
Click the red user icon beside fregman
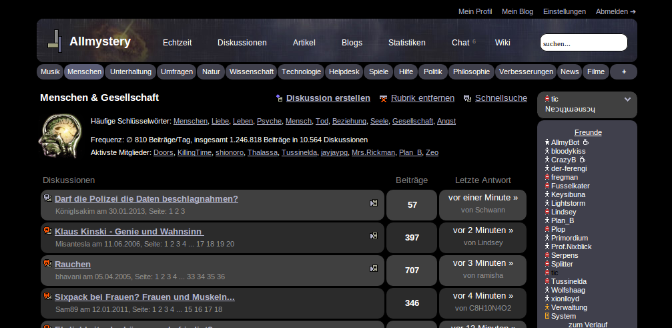pyautogui.click(x=547, y=177)
